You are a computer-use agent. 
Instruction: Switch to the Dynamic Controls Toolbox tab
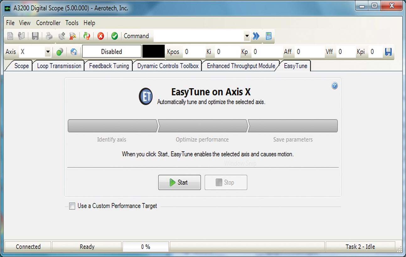[x=168, y=66]
